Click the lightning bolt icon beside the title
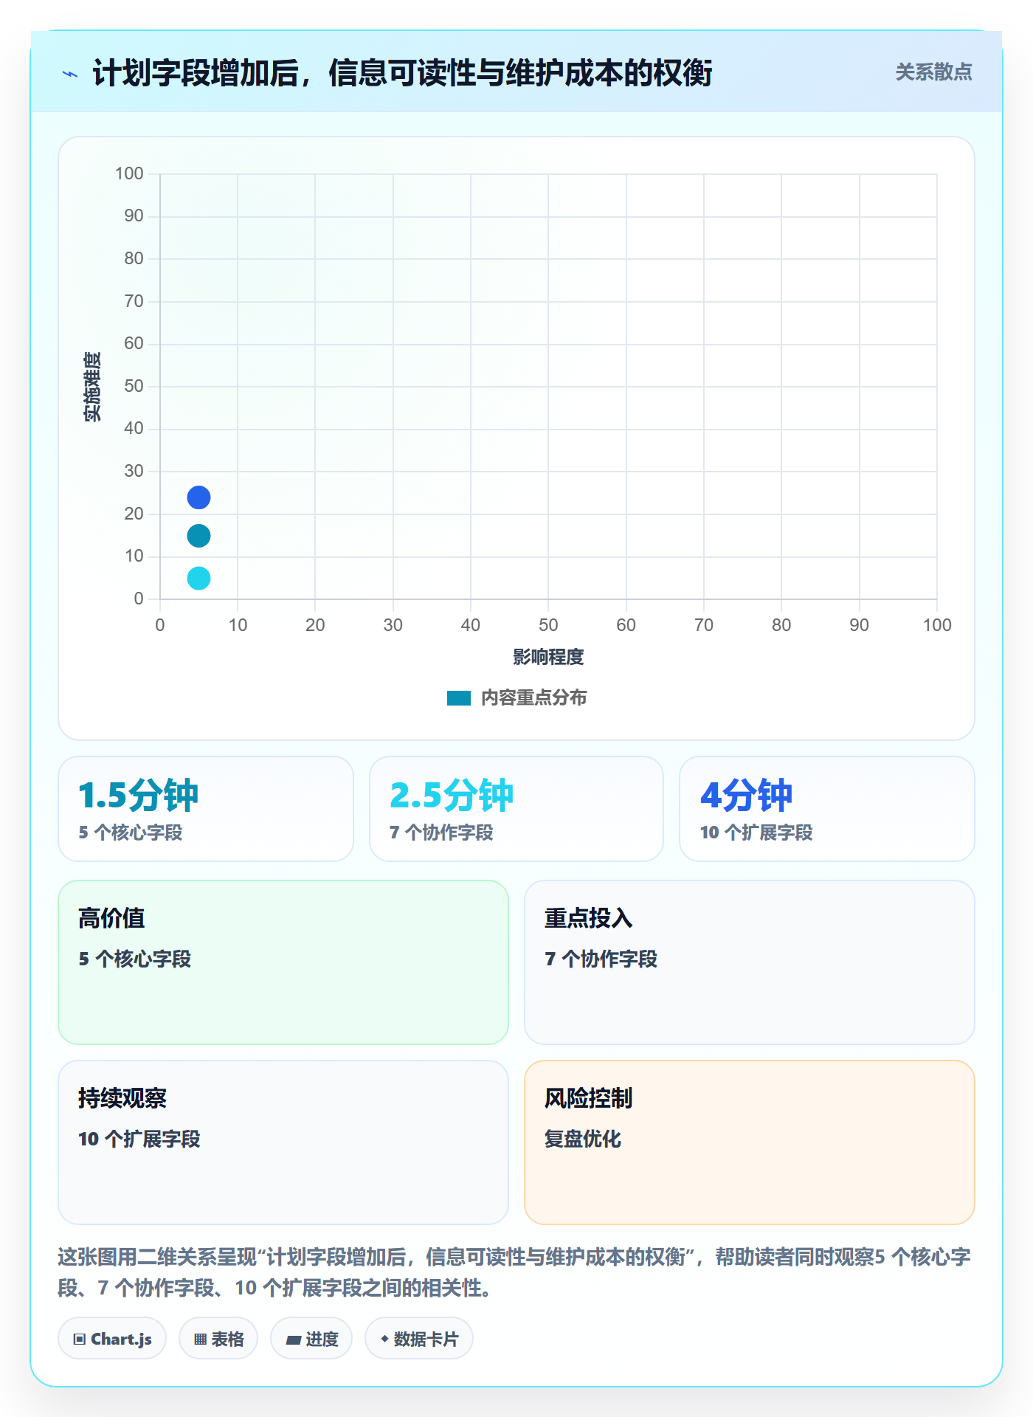This screenshot has width=1033, height=1417. 70,74
